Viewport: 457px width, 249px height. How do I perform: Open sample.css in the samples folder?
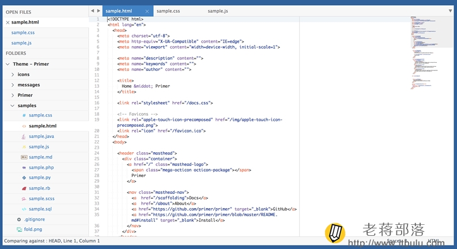tap(40, 115)
